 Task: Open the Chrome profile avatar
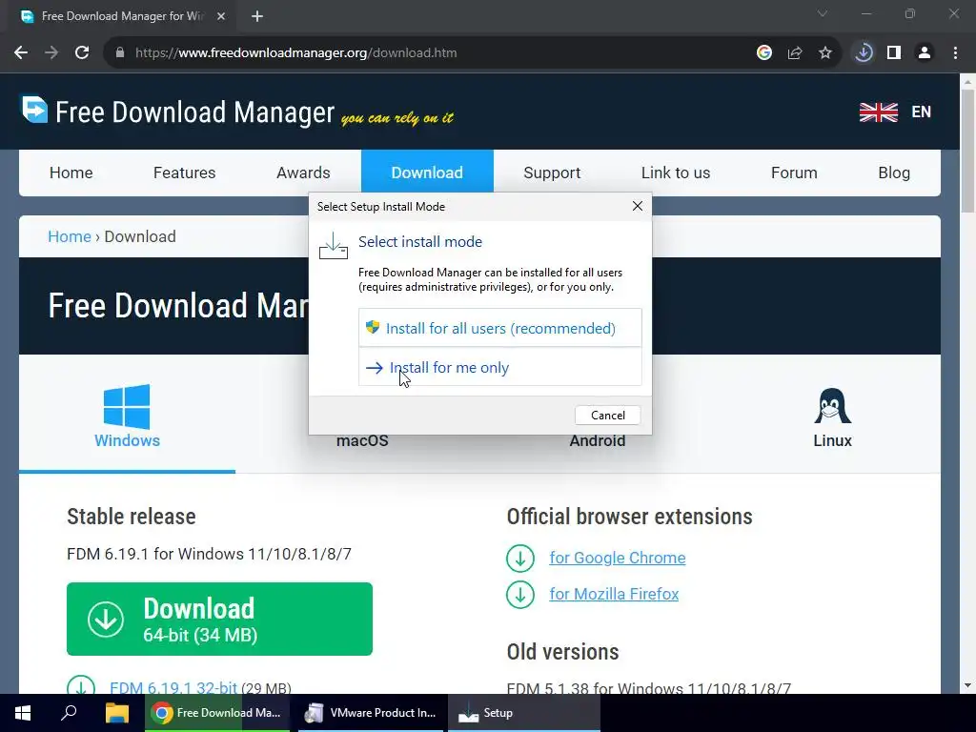pos(925,53)
